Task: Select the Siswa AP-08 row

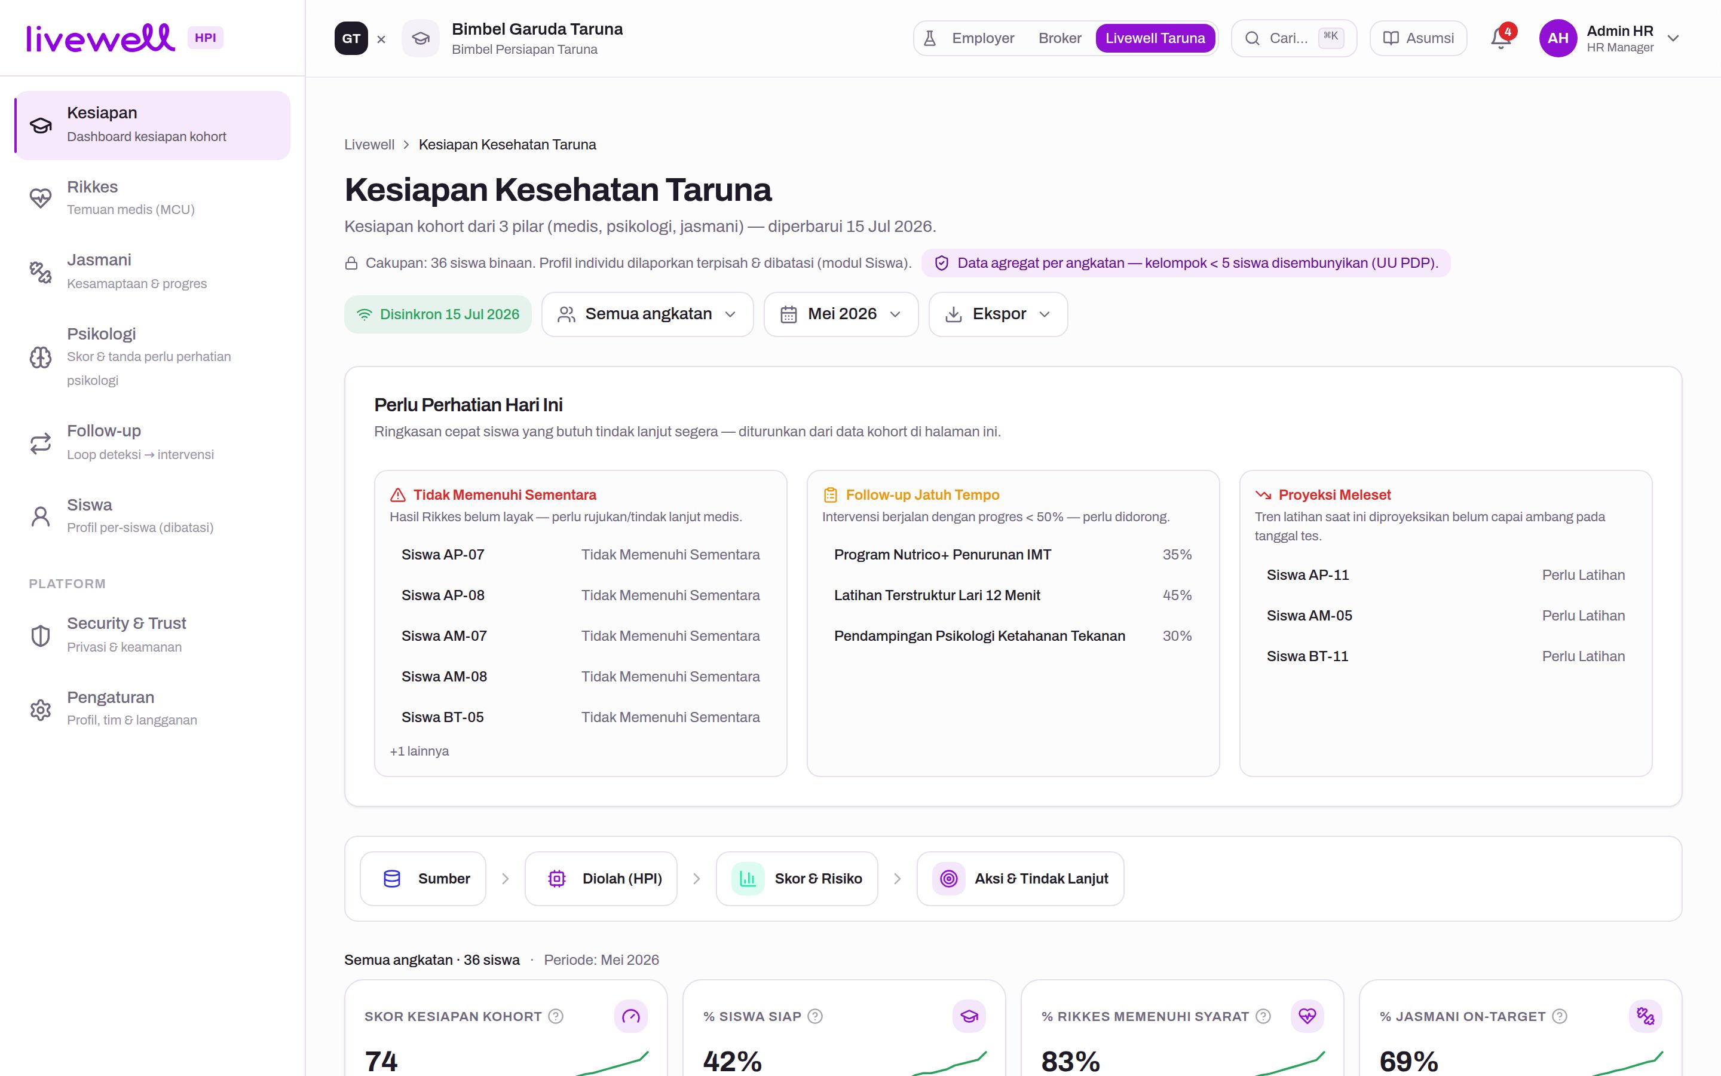Action: pos(580,595)
